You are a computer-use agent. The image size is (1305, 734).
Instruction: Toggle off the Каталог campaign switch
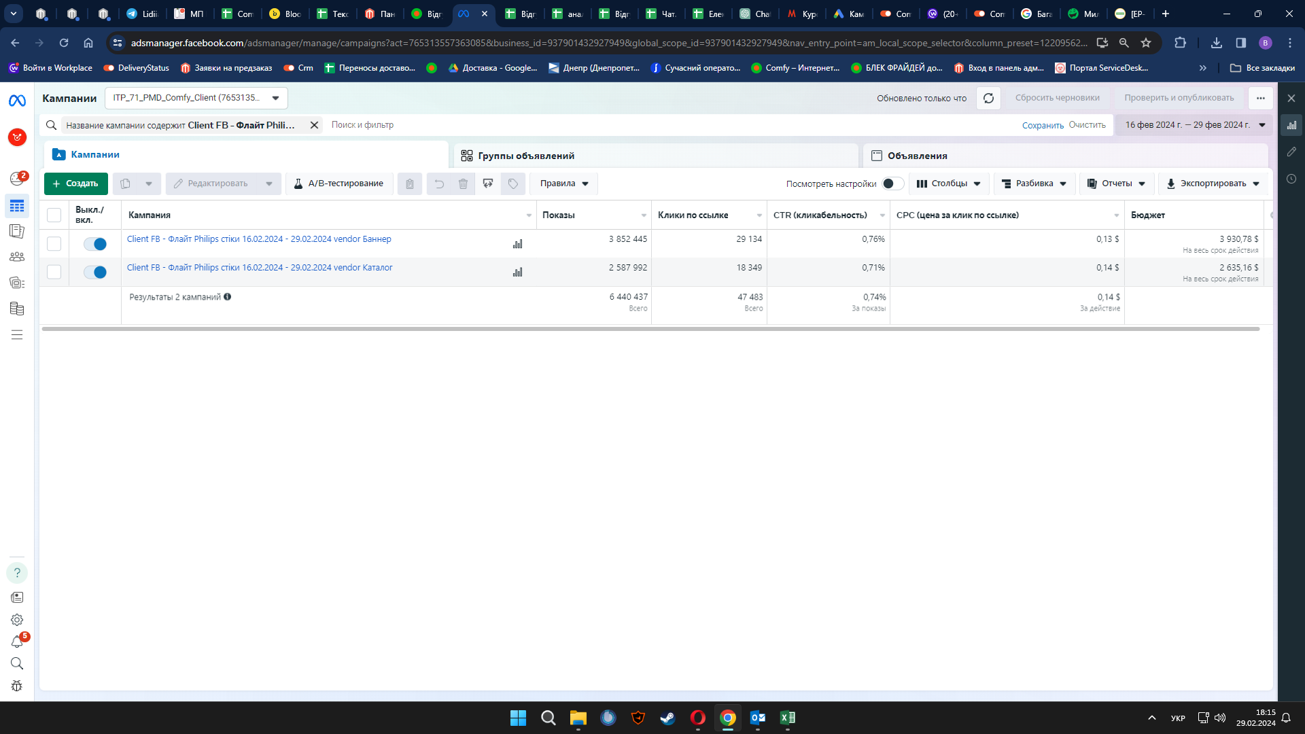pos(95,273)
